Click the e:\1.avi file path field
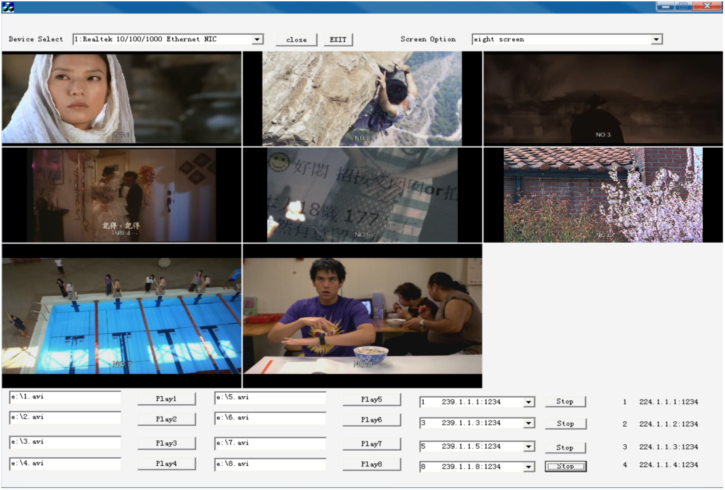 click(x=65, y=397)
